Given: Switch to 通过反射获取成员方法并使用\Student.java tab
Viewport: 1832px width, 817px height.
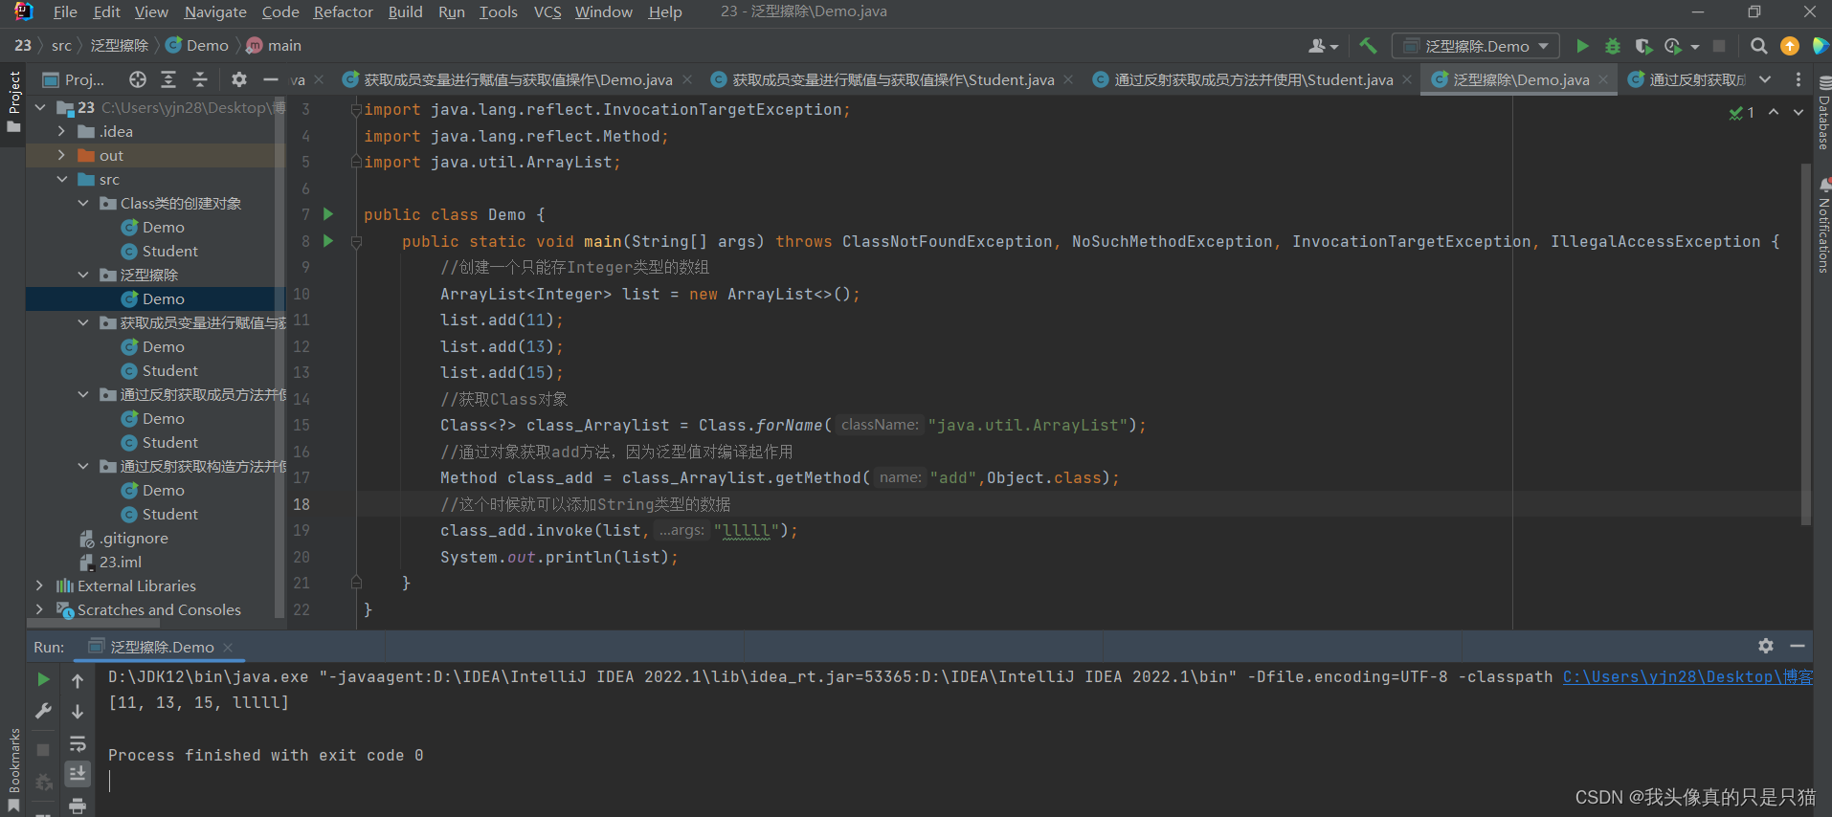Looking at the screenshot, I should (1253, 79).
